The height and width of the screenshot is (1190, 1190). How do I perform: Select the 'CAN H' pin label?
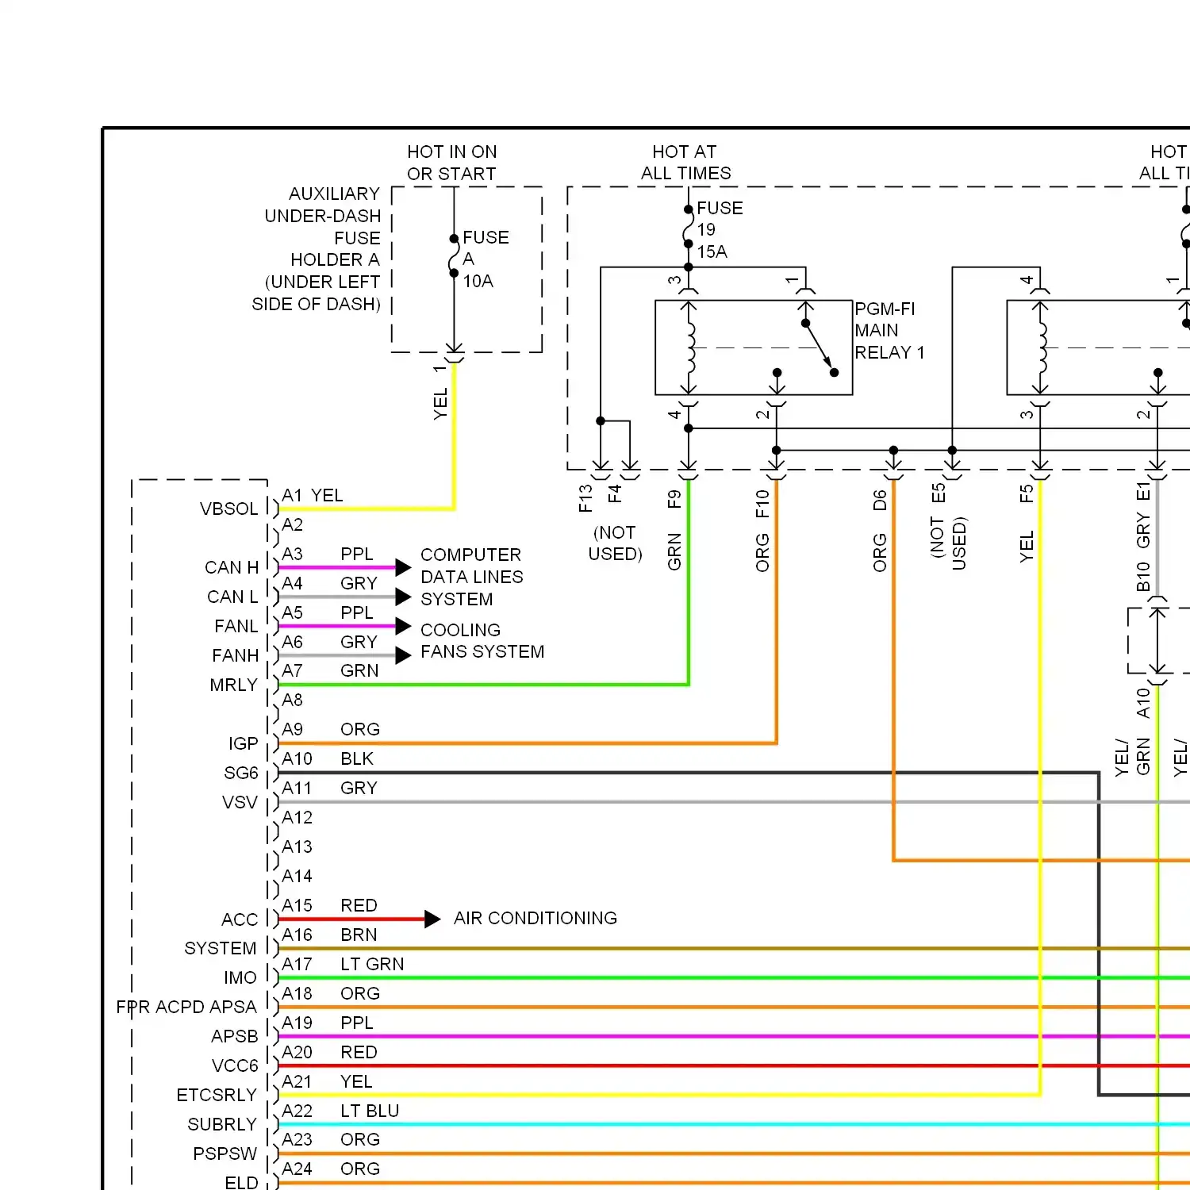[x=232, y=568]
